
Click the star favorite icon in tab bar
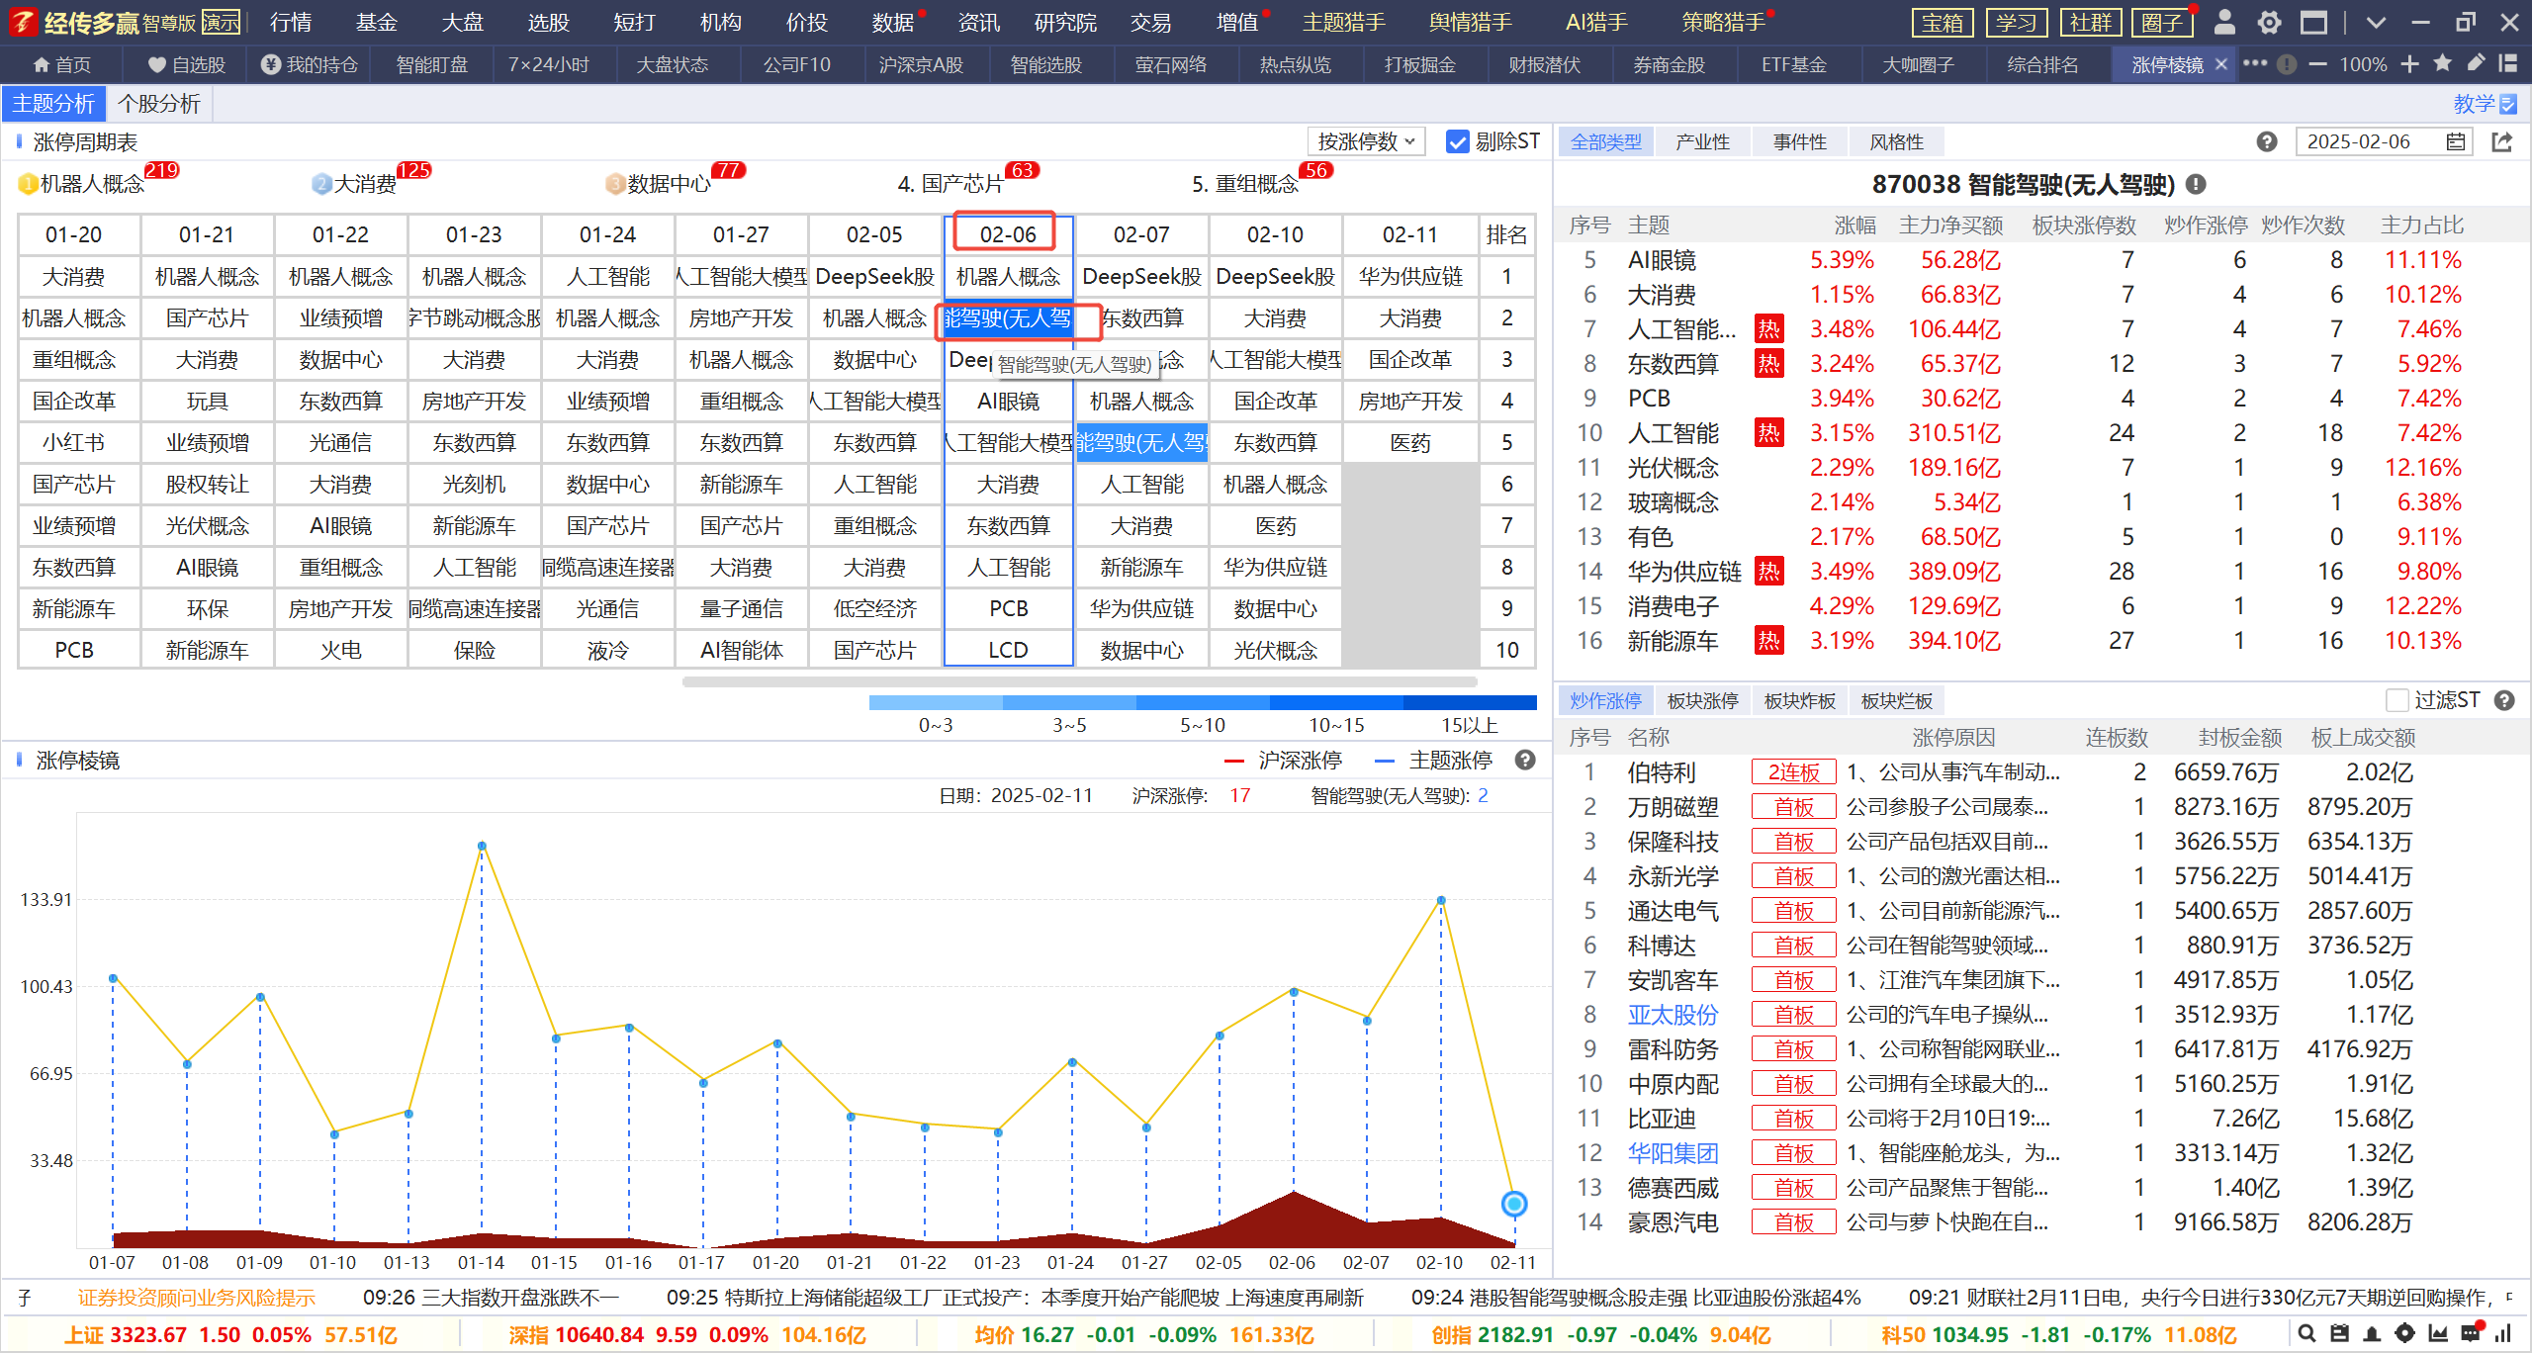point(2442,64)
